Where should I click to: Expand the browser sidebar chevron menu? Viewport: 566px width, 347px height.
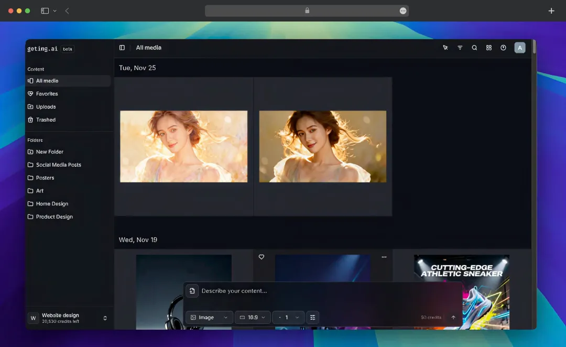[55, 11]
